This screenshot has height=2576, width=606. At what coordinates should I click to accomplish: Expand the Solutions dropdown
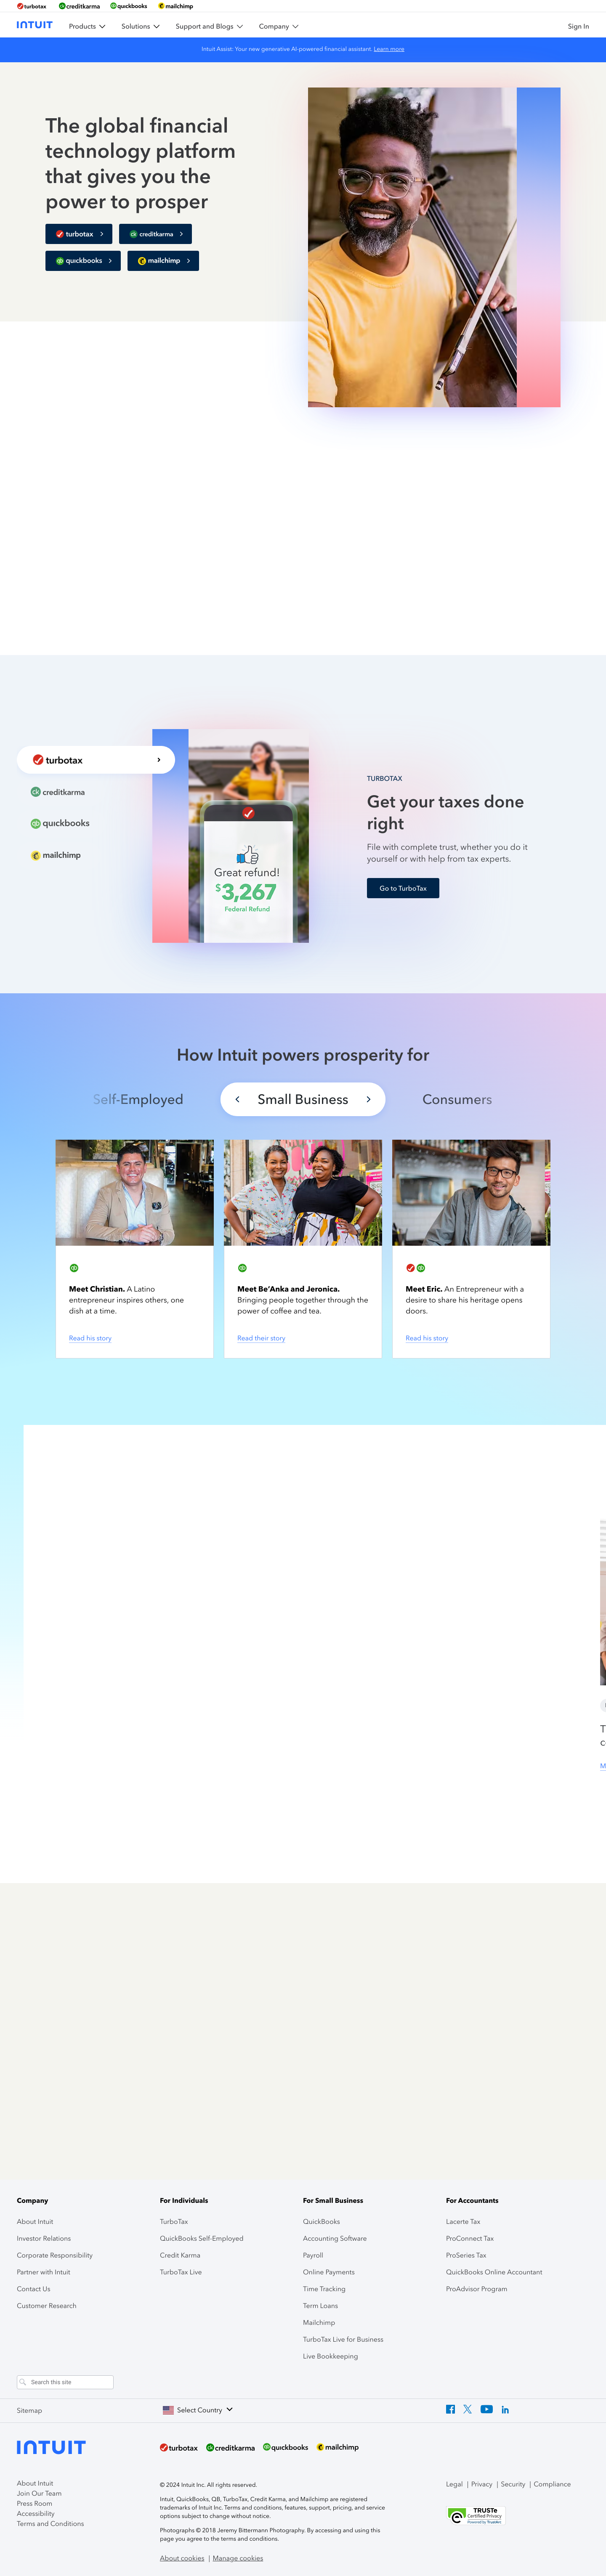pyautogui.click(x=140, y=26)
